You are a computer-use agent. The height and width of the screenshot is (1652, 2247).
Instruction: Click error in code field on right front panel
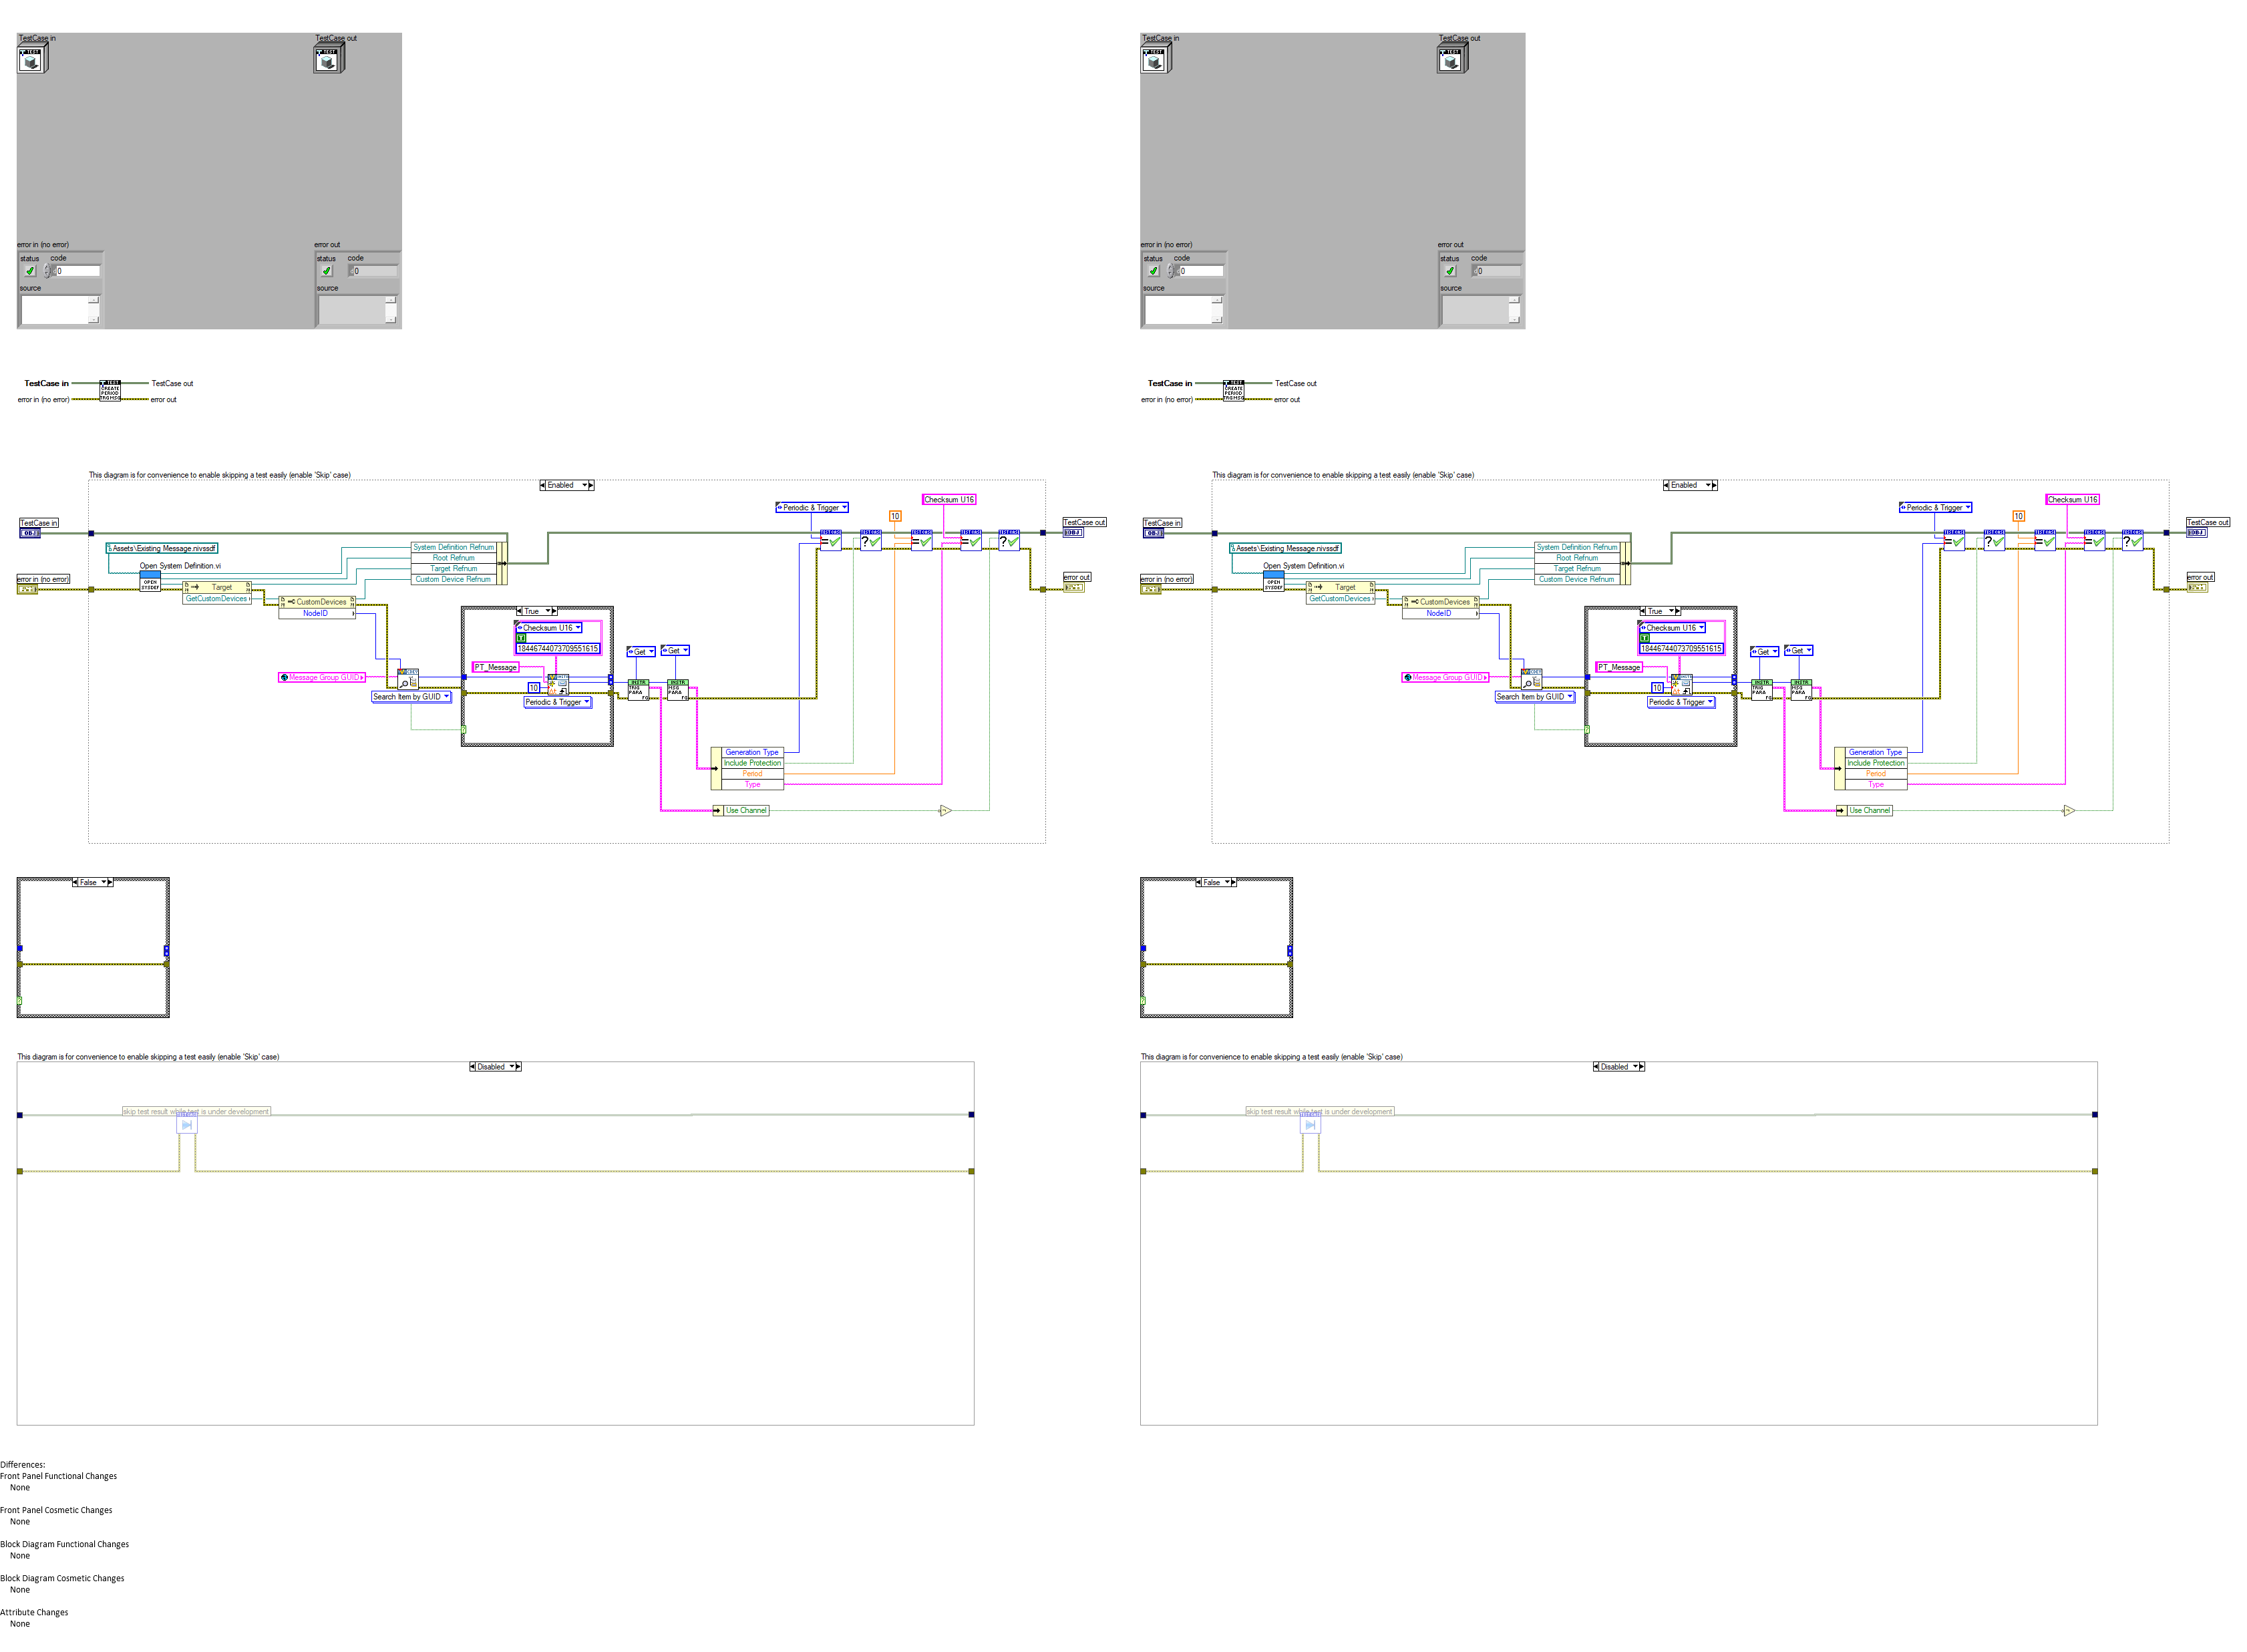(1200, 271)
